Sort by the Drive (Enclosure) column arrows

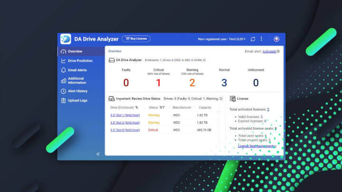click(x=137, y=107)
